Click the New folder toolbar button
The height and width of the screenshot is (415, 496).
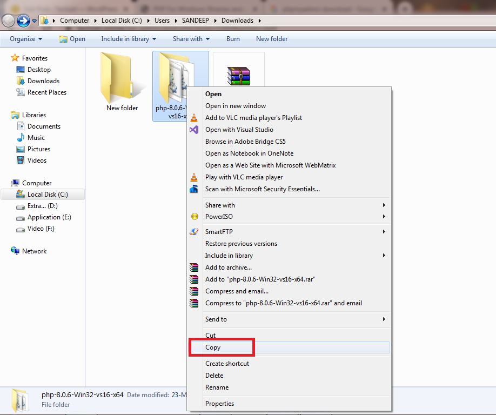click(x=272, y=39)
